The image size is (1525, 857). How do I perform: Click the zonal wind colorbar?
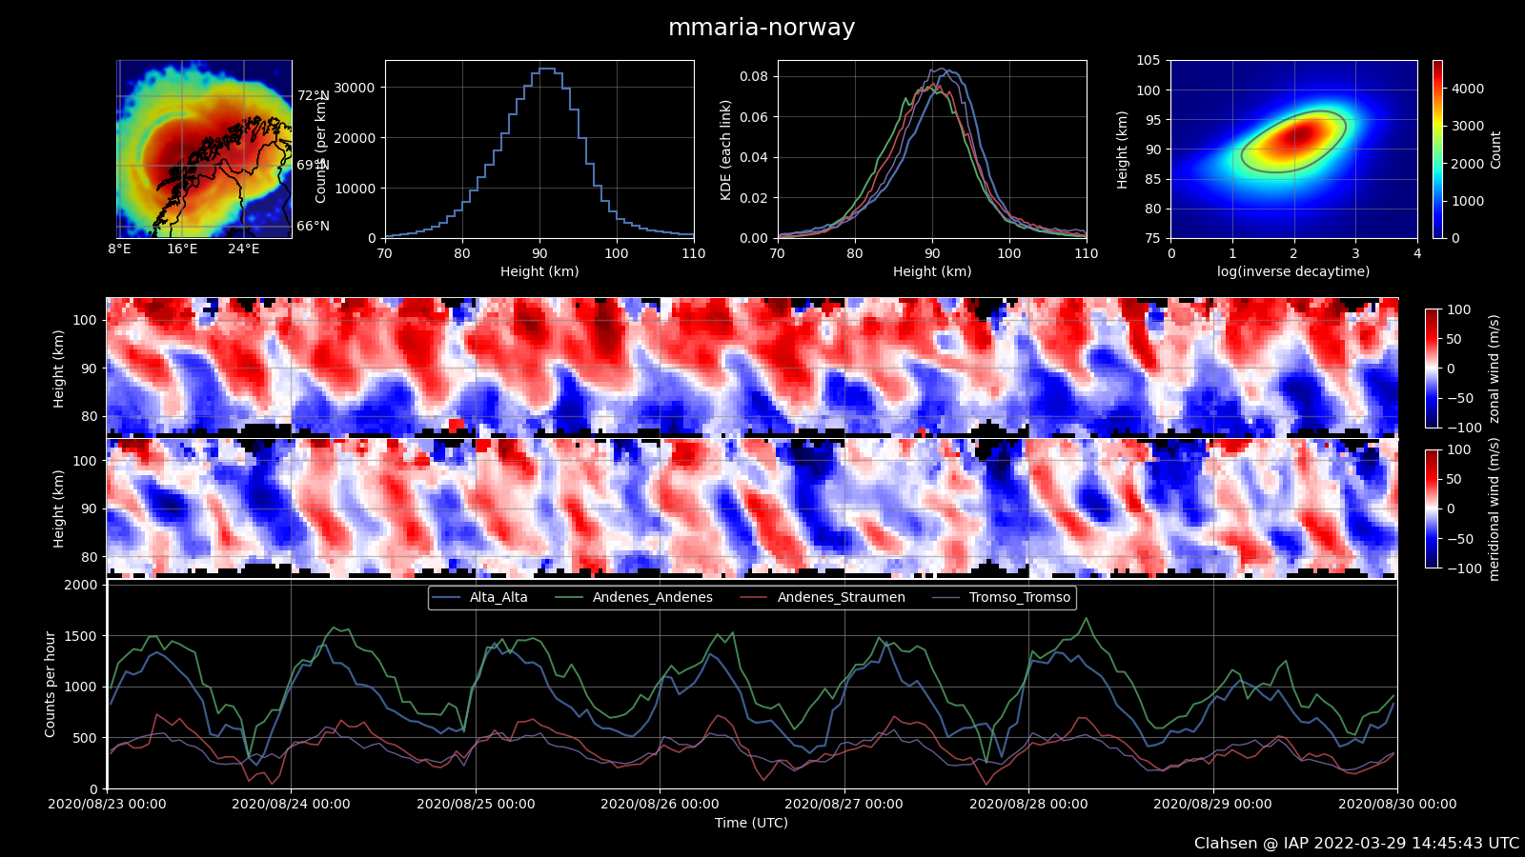1433,369
